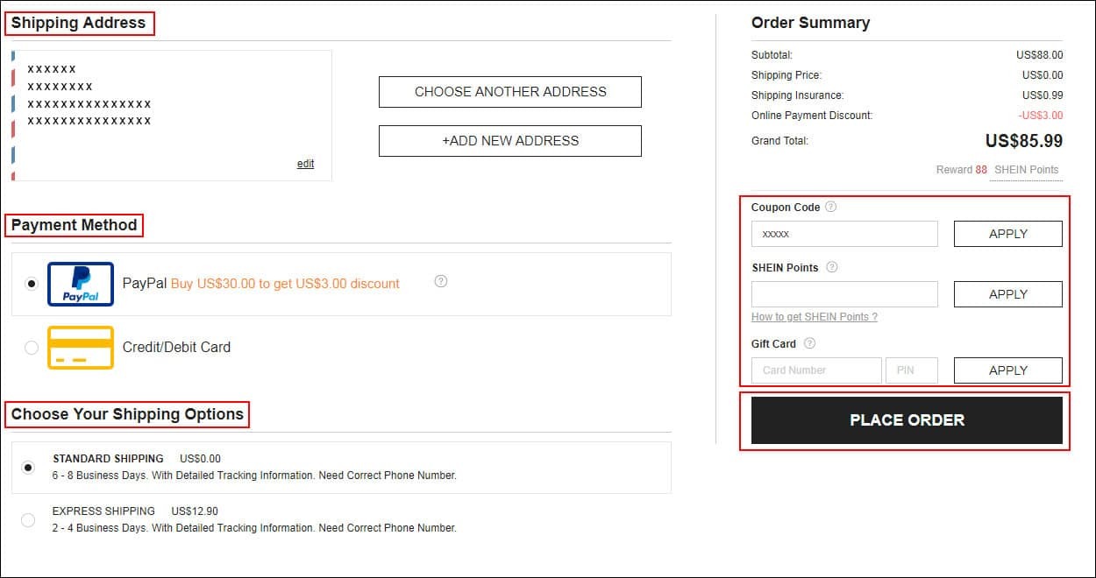Screen dimensions: 1096x578
Task: Apply the entered coupon code
Action: 1007,233
